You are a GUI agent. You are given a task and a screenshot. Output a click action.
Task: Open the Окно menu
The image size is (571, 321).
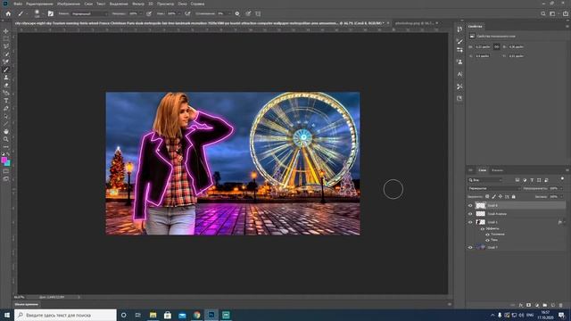(182, 4)
